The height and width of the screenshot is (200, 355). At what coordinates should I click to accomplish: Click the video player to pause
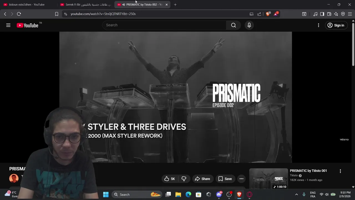tap(176, 97)
